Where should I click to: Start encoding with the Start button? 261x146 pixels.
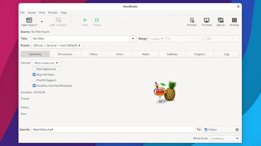point(85,22)
